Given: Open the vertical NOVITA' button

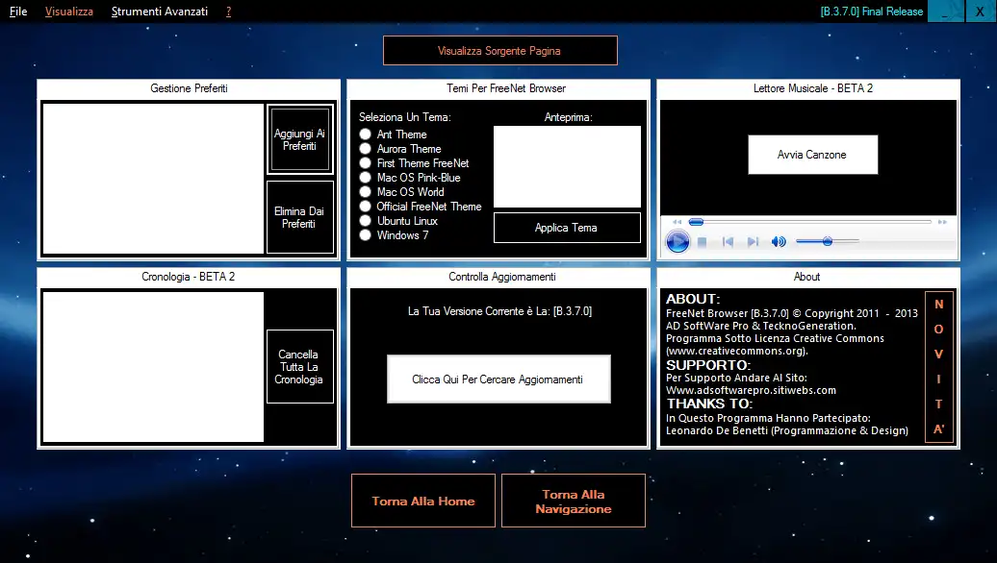Looking at the screenshot, I should point(938,367).
